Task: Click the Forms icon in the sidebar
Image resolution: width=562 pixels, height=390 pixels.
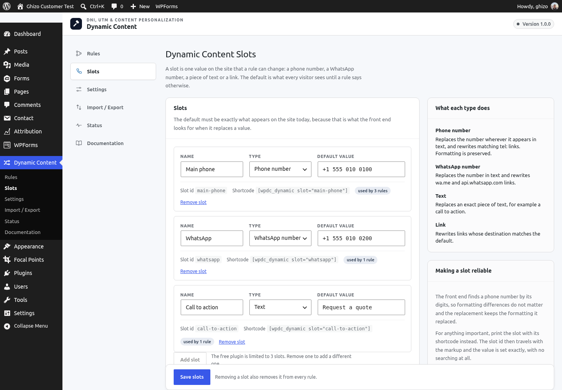Action: (7, 78)
